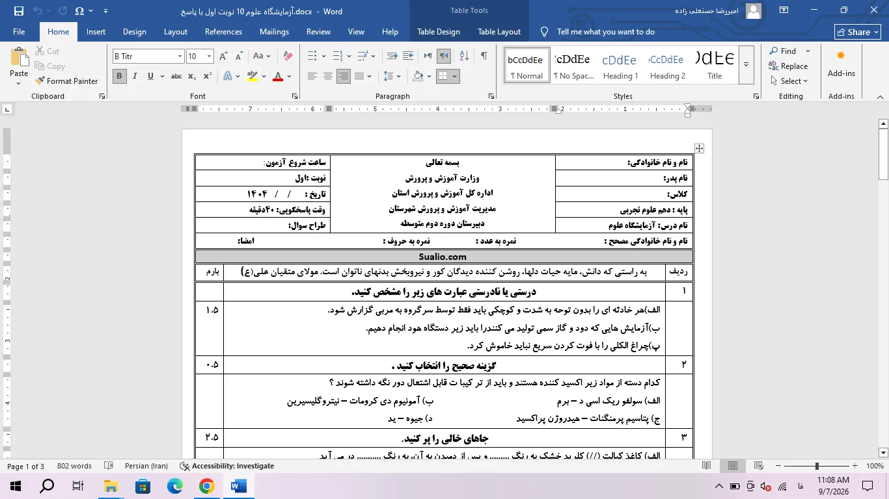Open the Add-ins button
Image resolution: width=889 pixels, height=499 pixels.
(x=841, y=65)
